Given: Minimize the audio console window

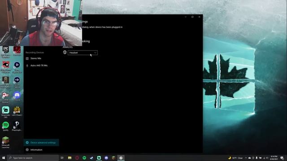Looking at the screenshot, I should point(186,17).
